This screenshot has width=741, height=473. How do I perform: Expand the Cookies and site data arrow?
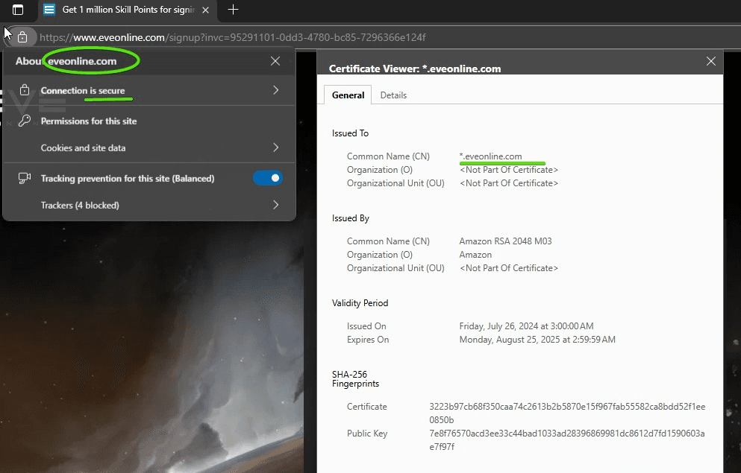click(275, 147)
